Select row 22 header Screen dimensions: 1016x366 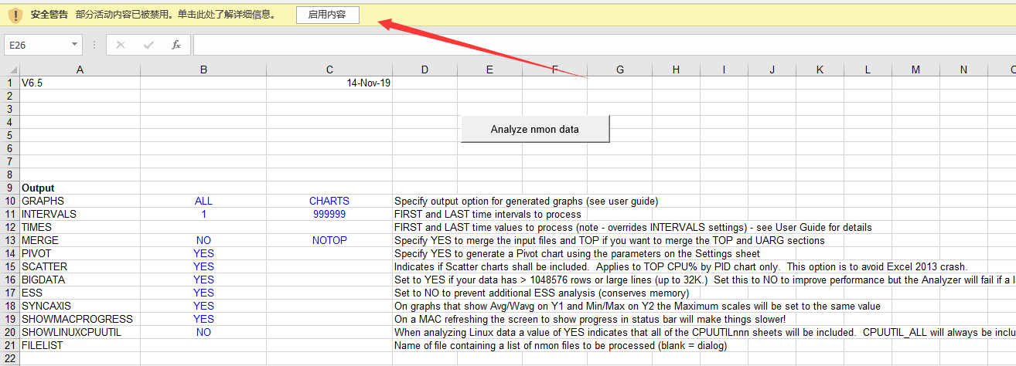point(10,358)
